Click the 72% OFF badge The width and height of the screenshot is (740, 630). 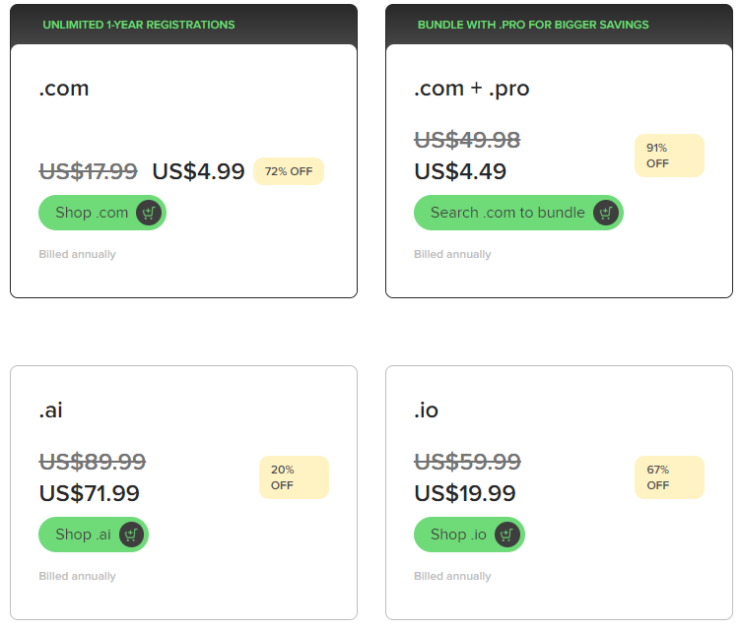289,171
